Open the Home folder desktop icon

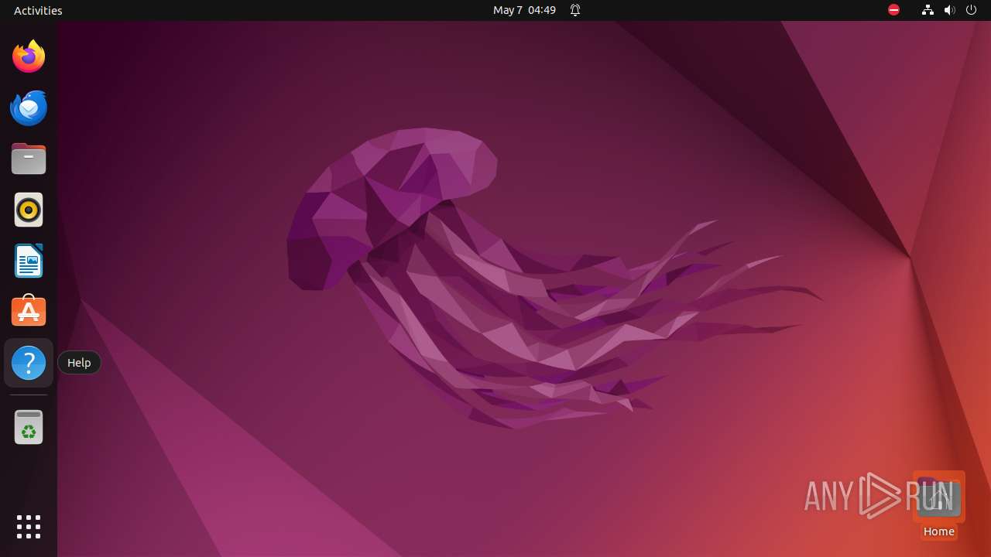[x=938, y=505]
